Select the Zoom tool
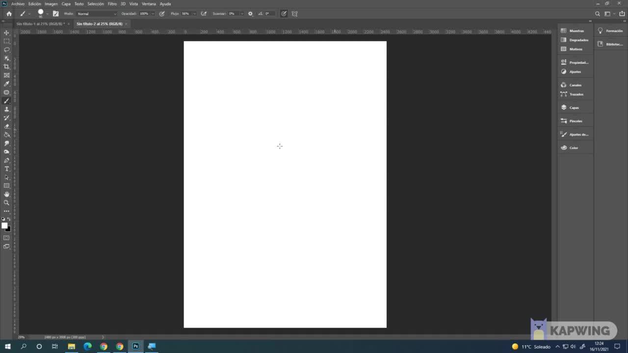The image size is (628, 353). point(6,202)
